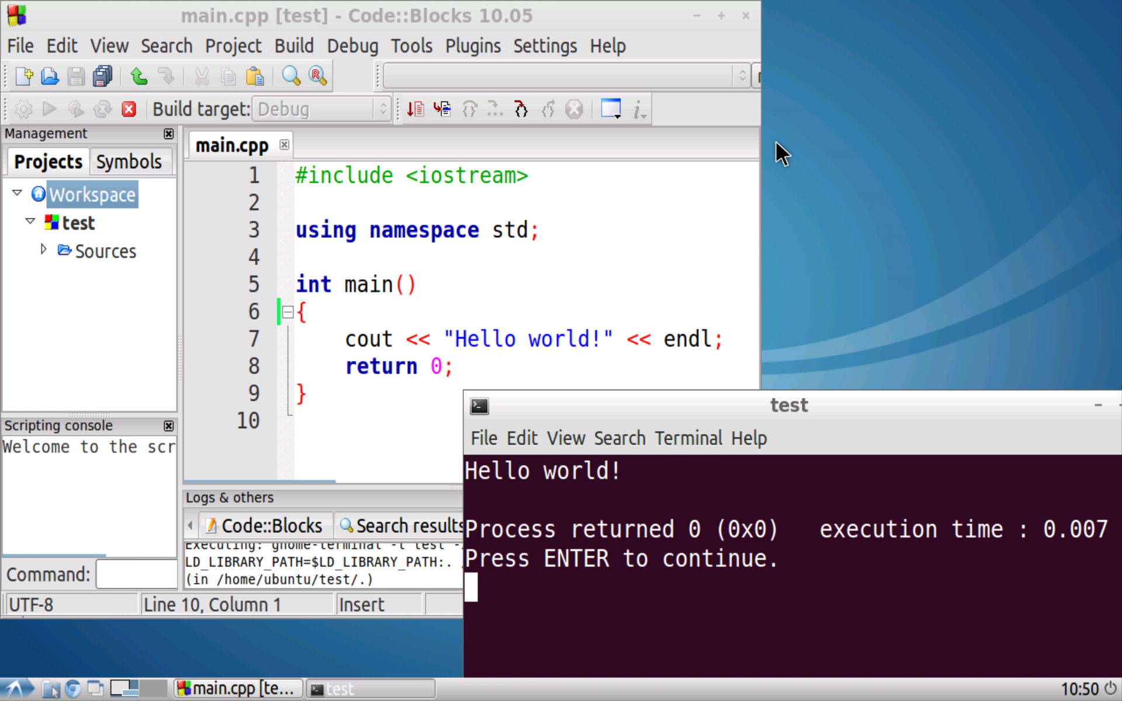Click the Copy toolbar icon
1122x701 pixels.
(x=228, y=77)
